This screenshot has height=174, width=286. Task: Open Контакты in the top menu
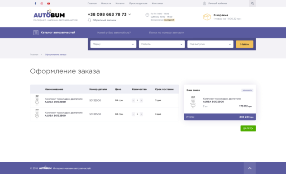(x=157, y=3)
